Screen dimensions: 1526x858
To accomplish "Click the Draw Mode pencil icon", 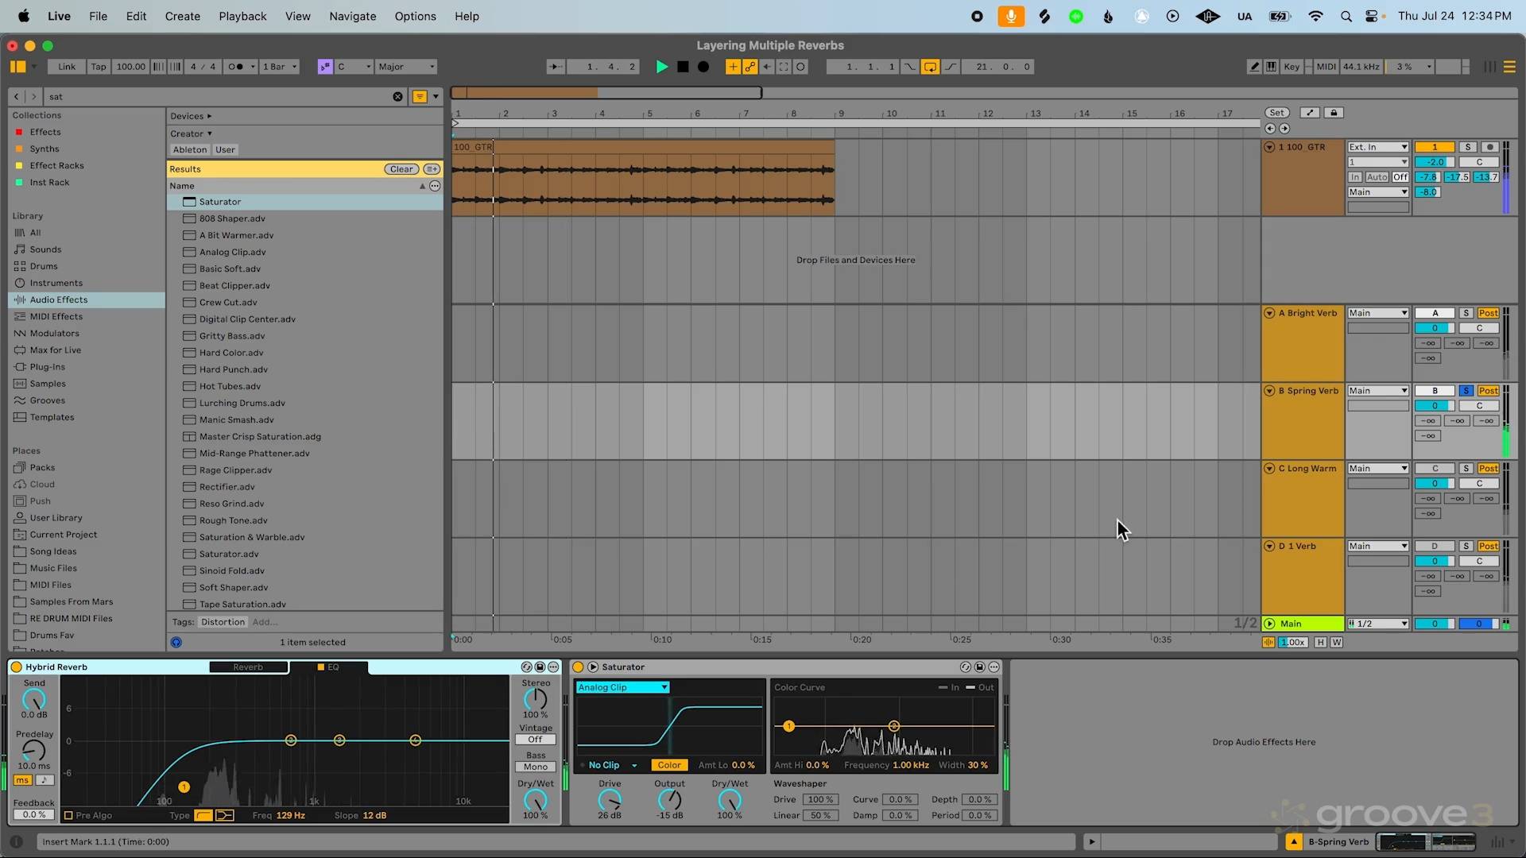I will tap(1254, 67).
